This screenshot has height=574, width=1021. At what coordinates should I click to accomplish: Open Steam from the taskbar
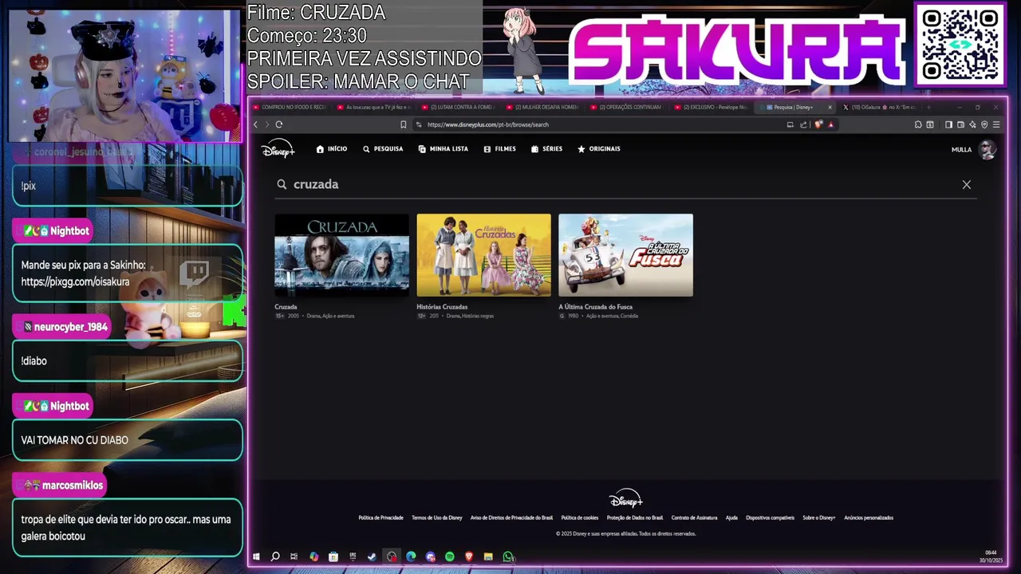(x=372, y=556)
